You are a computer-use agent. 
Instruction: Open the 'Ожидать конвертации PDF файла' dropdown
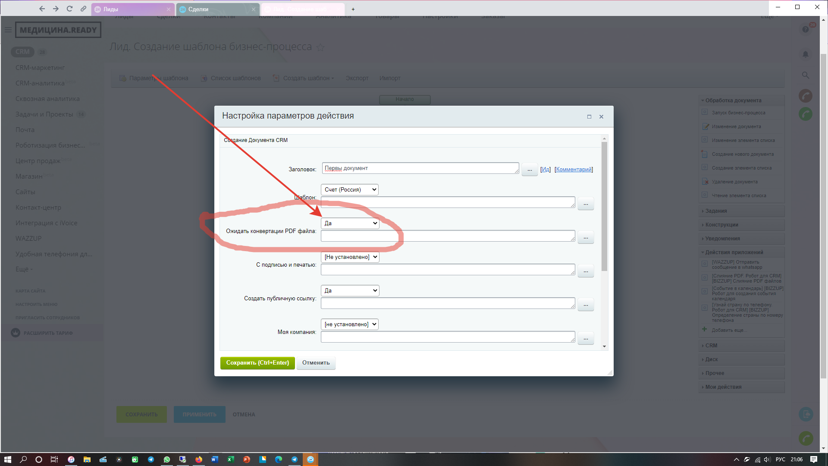[350, 223]
